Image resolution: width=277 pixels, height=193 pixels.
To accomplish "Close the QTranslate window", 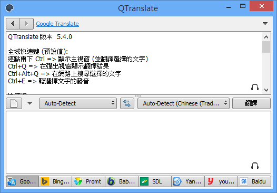I will point(261,6).
